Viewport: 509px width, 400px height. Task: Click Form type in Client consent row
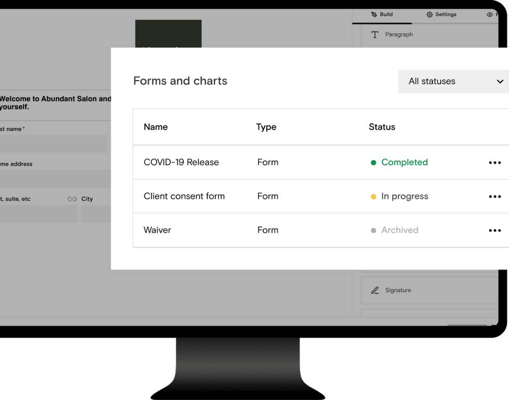(268, 196)
